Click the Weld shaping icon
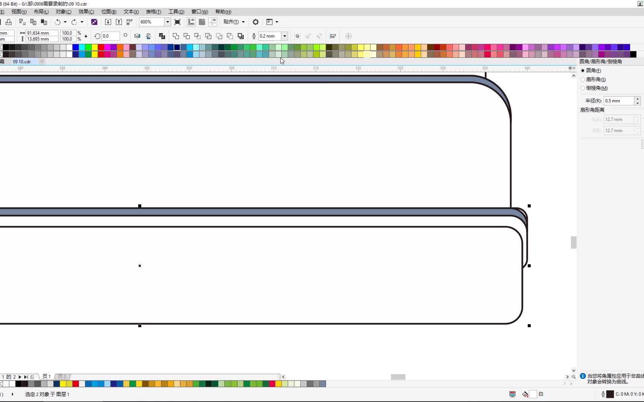 pos(176,36)
